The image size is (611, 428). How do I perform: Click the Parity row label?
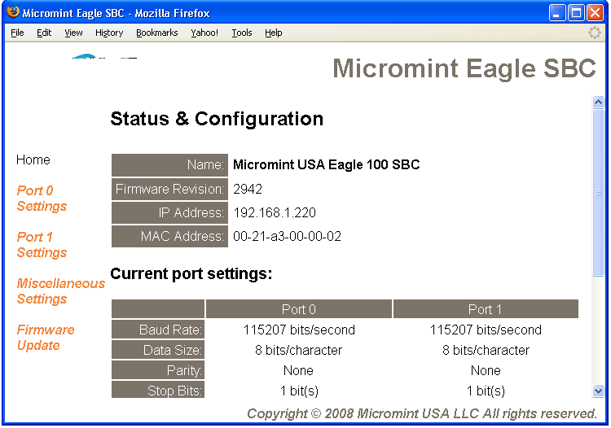(x=158, y=370)
